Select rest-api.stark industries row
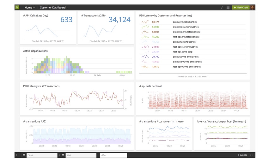The width and height of the screenshot is (268, 163). click(x=193, y=47)
